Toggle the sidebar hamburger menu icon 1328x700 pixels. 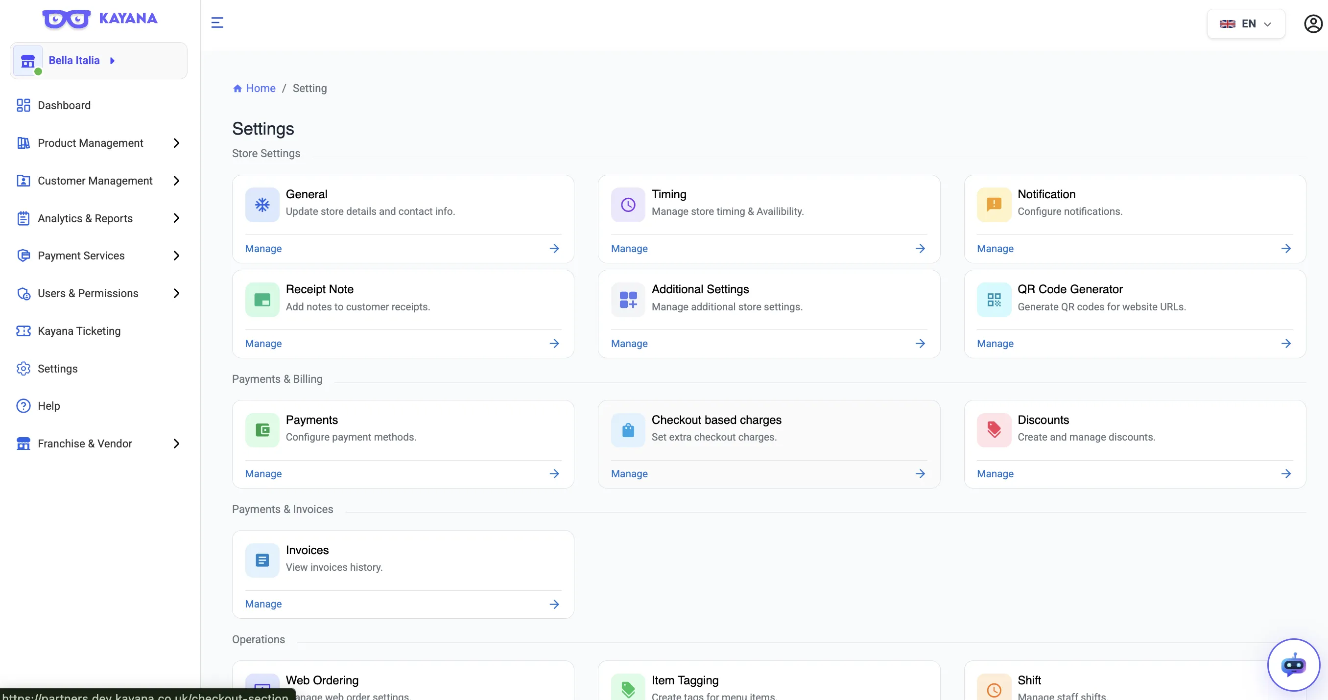(x=217, y=23)
